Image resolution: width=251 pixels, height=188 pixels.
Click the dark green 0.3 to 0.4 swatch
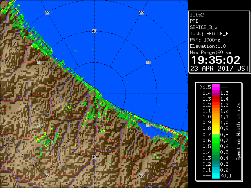pos(215,158)
